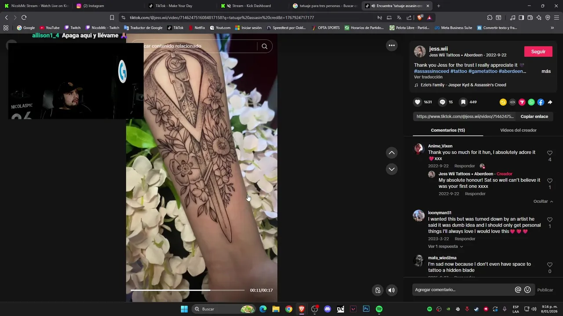The image size is (563, 316).
Task: Open Brave Rewards triangle icon
Action: coord(429,18)
